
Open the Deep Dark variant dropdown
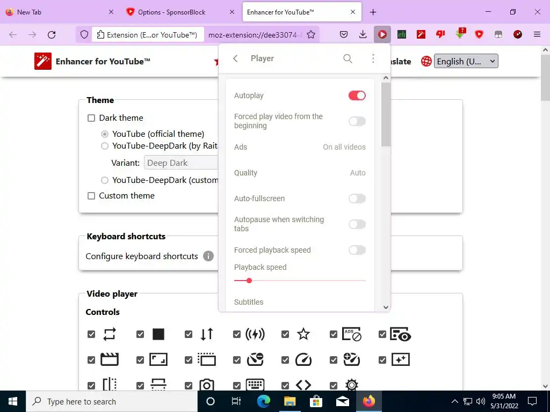tap(181, 163)
